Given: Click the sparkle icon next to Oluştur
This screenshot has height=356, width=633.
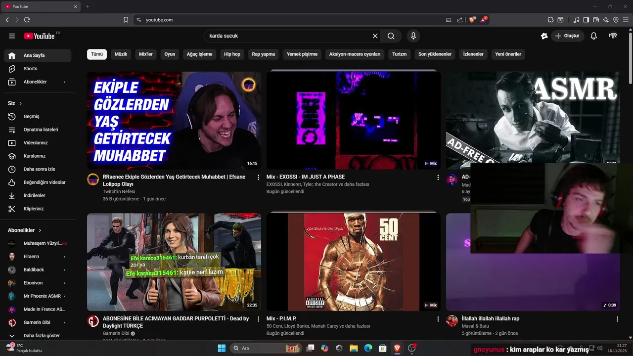Looking at the screenshot, I should coord(544,36).
